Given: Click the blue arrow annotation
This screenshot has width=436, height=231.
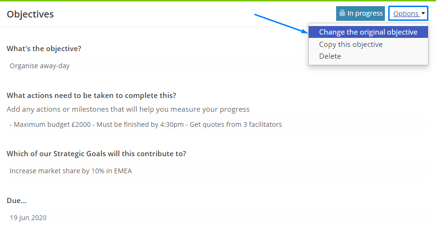Looking at the screenshot, I should point(281,23).
